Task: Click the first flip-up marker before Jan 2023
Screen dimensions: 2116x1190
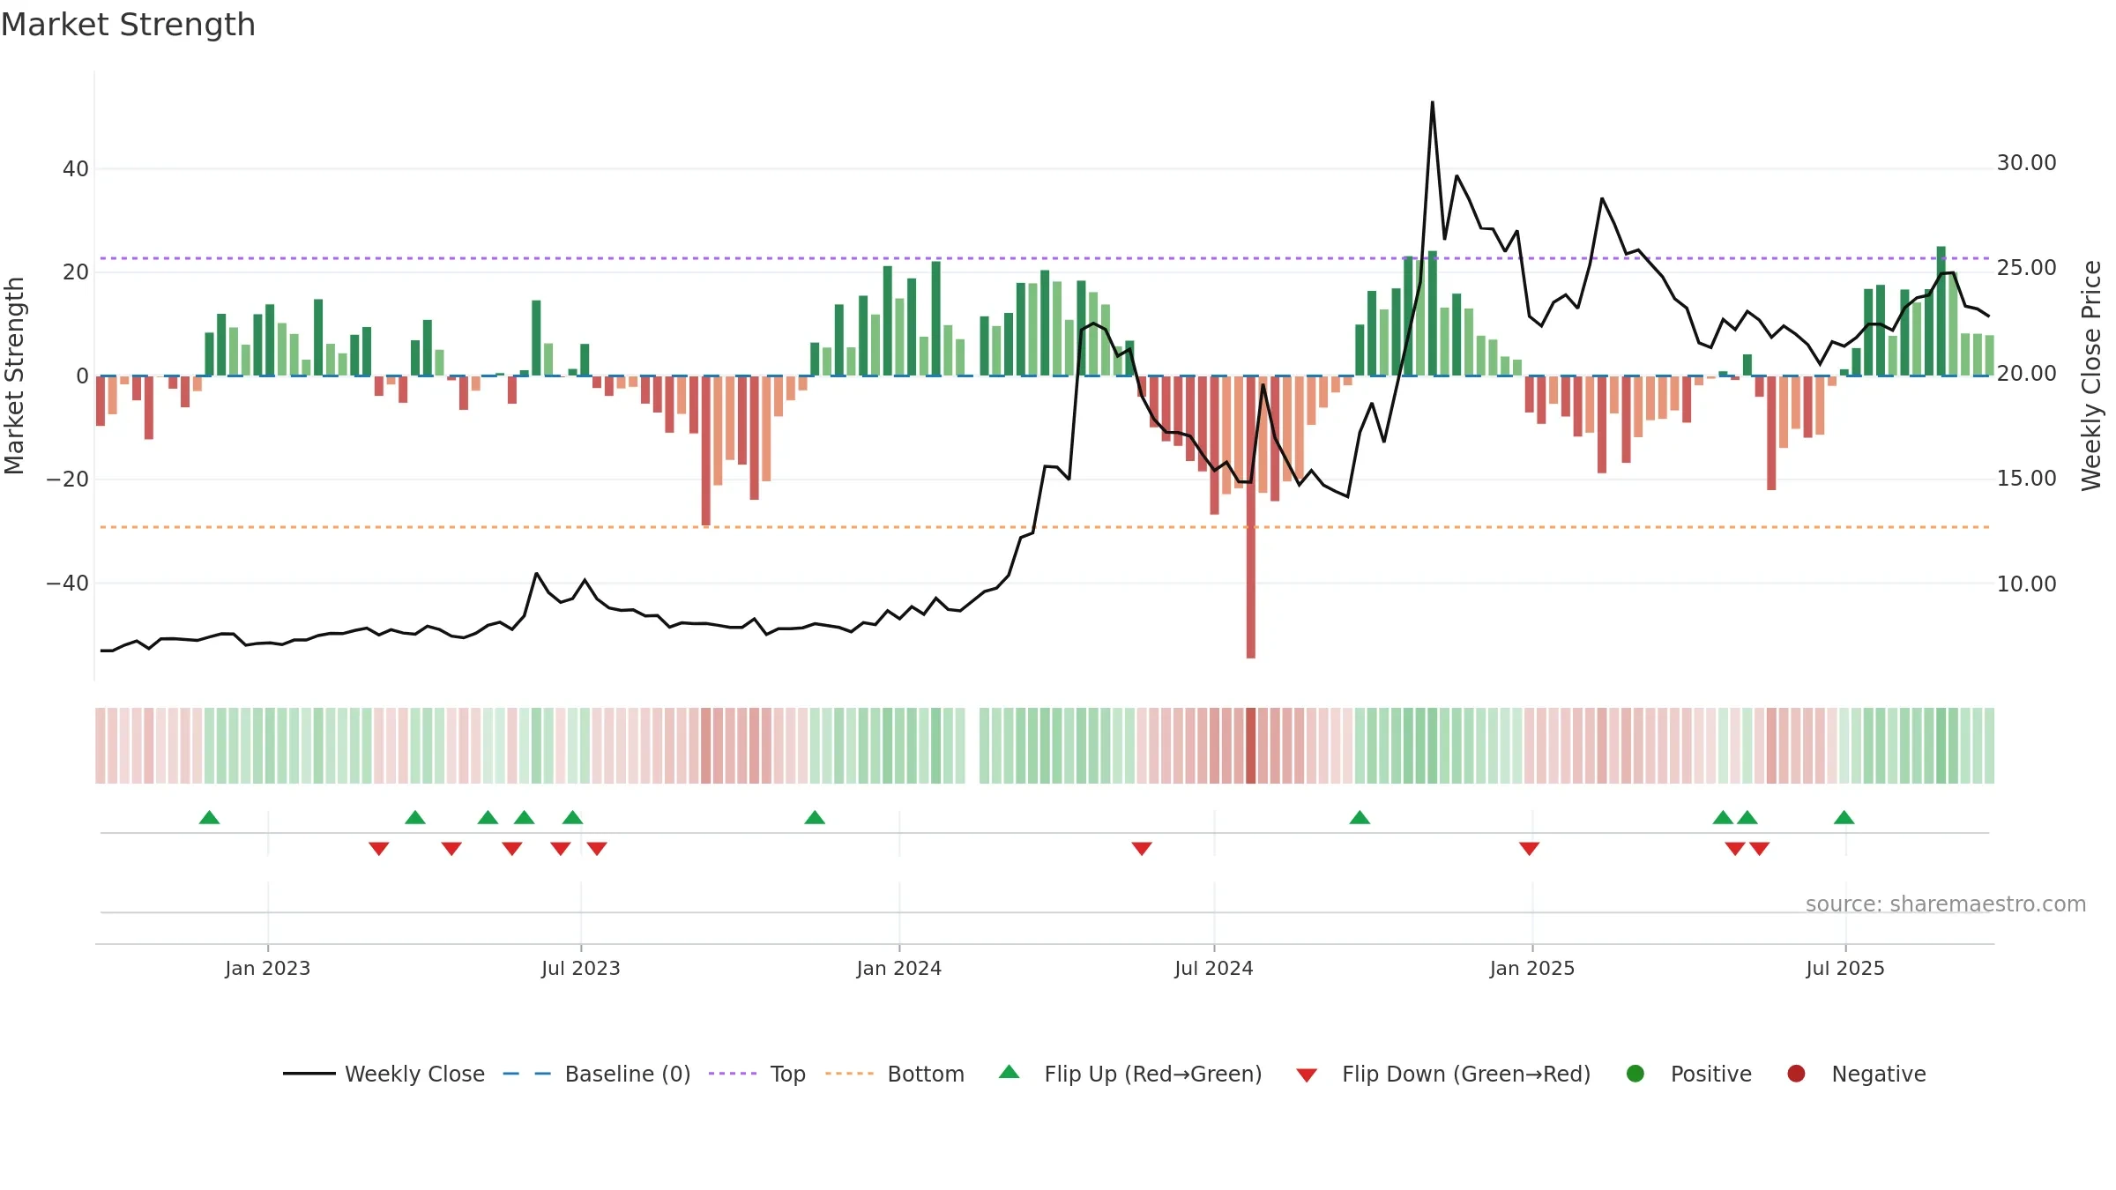Action: (209, 817)
